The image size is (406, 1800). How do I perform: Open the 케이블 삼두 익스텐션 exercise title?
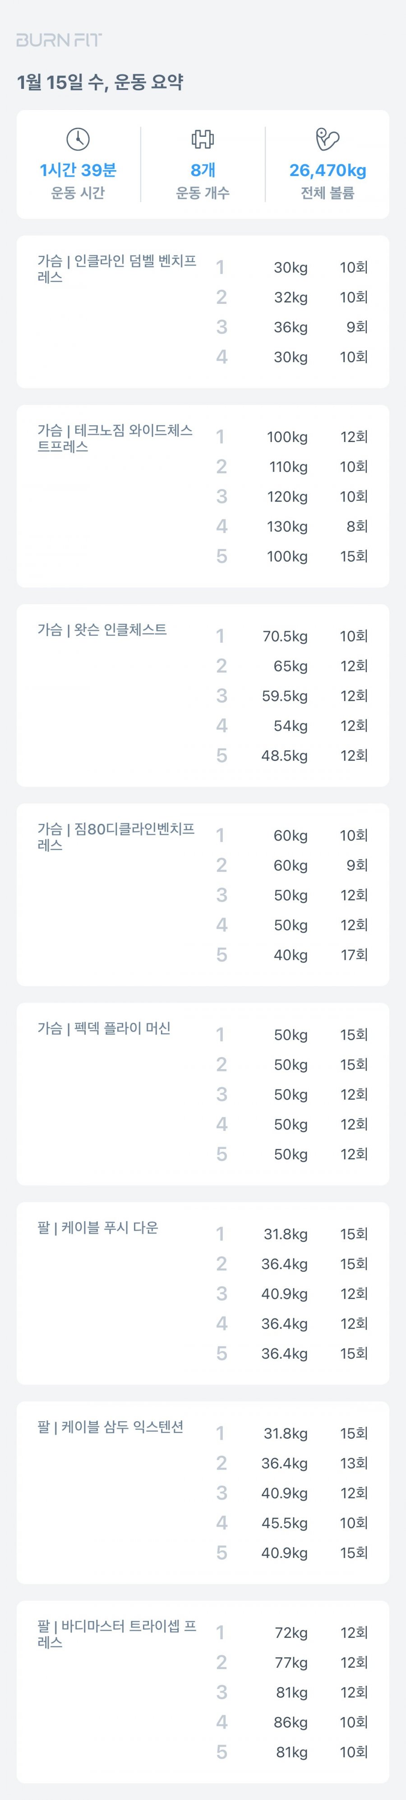pos(111,1426)
